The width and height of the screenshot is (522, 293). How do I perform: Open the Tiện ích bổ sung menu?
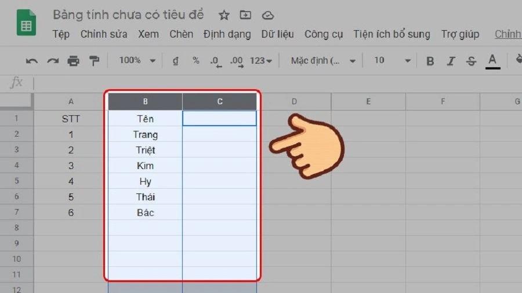tap(392, 34)
